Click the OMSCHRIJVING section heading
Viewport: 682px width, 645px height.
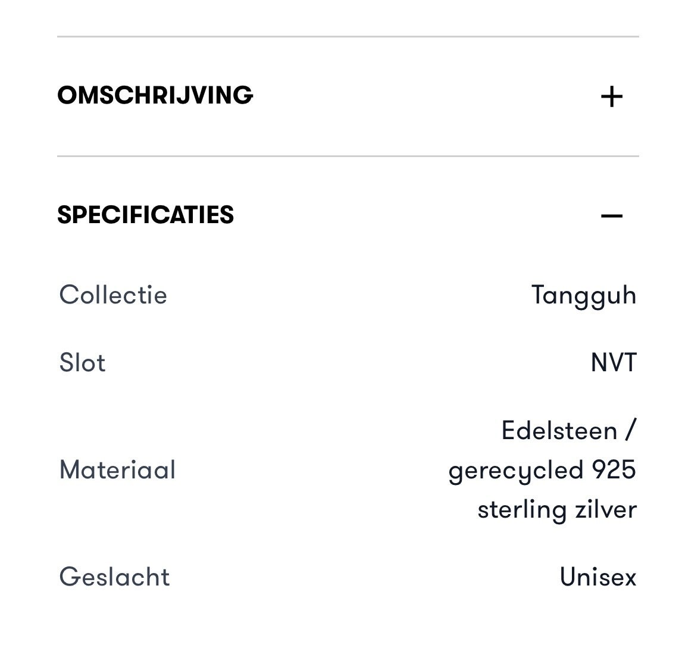(155, 95)
